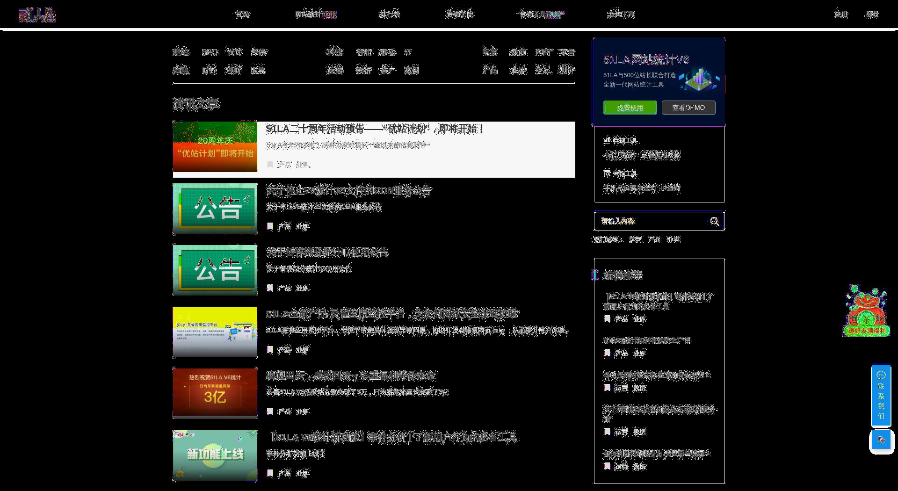Click the 营销工具 bar chart icon in the sidebar
This screenshot has height=491, width=898.
(x=607, y=140)
